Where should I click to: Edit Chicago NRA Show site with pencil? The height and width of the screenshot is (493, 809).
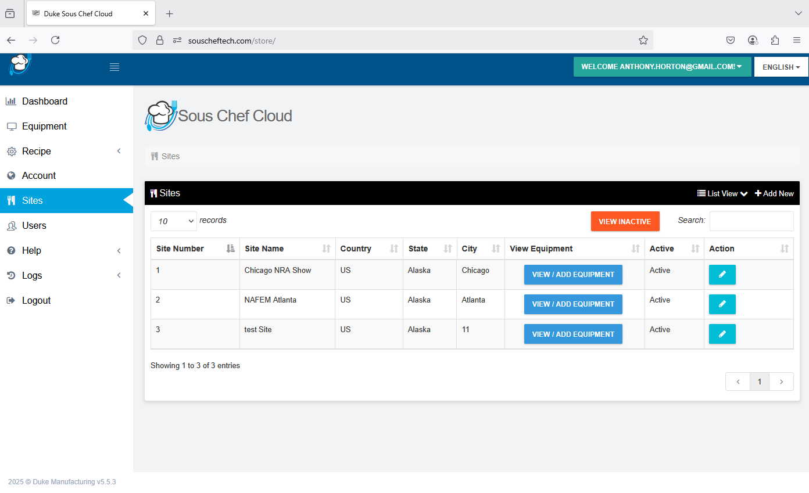click(x=722, y=275)
